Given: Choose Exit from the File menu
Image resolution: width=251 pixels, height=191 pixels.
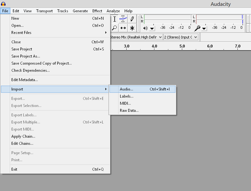Looking at the screenshot, I should coord(55,169).
